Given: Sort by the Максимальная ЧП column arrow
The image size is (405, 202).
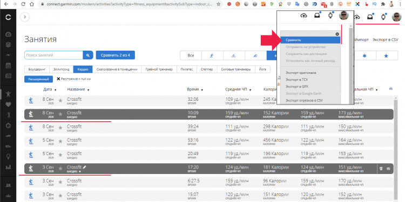Looking at the screenshot, I should coord(377,90).
